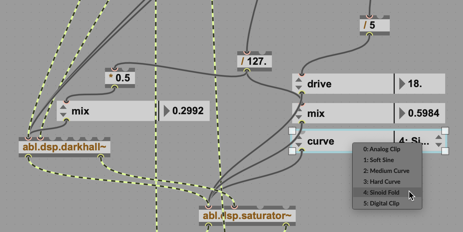The width and height of the screenshot is (463, 232).
Task: Choose 4: Sinoid Fold menu item
Action: (x=381, y=193)
